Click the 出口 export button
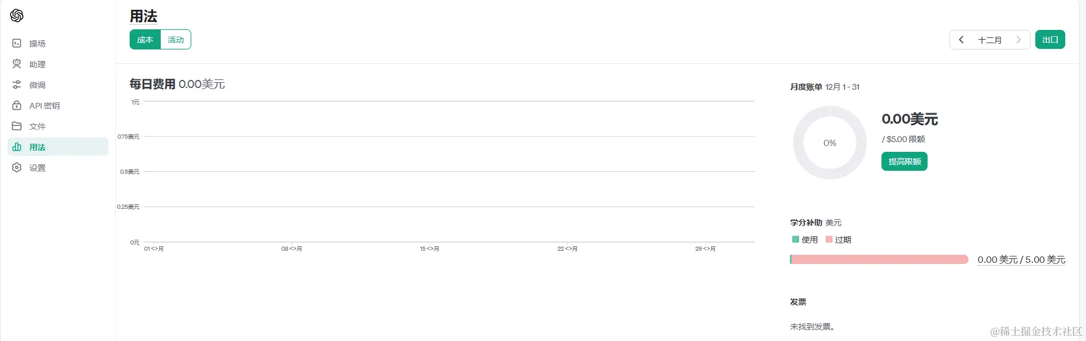1086x341 pixels. point(1050,40)
